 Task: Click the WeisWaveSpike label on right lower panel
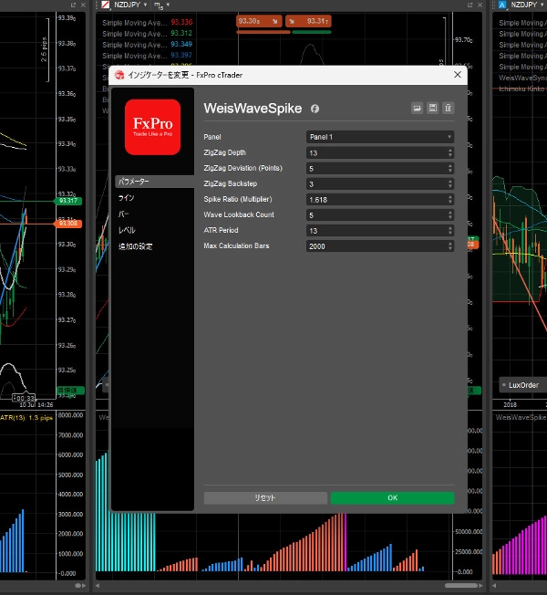[x=521, y=417]
